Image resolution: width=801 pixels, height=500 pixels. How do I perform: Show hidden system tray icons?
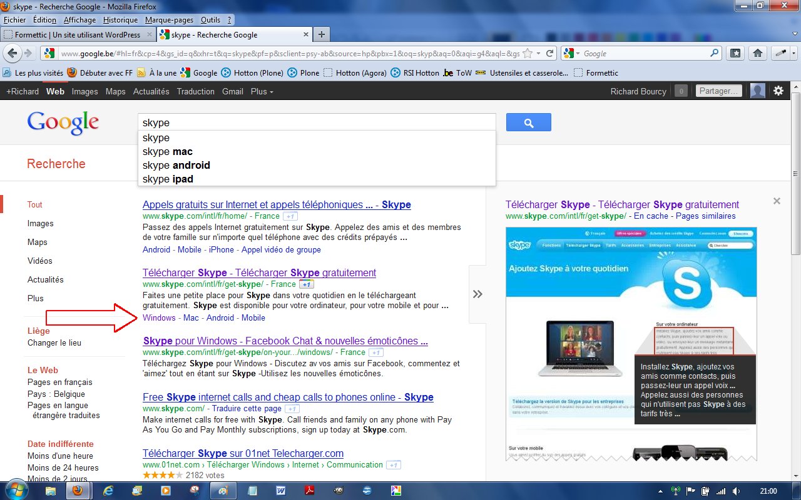[660, 491]
